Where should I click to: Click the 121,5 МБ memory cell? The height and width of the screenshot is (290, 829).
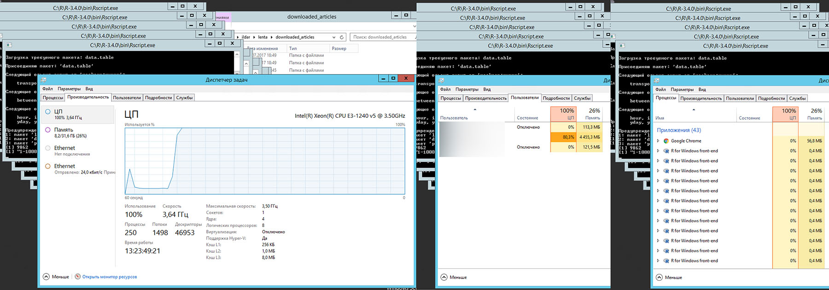point(590,147)
